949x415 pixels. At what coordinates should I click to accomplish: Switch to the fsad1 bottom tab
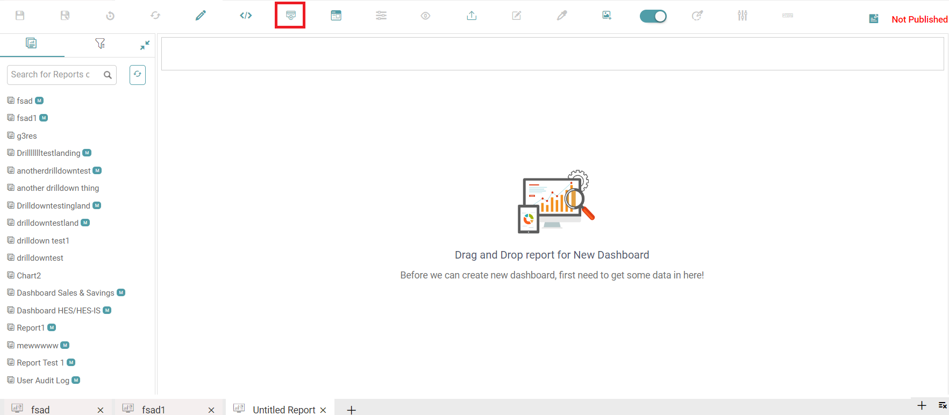coord(153,410)
